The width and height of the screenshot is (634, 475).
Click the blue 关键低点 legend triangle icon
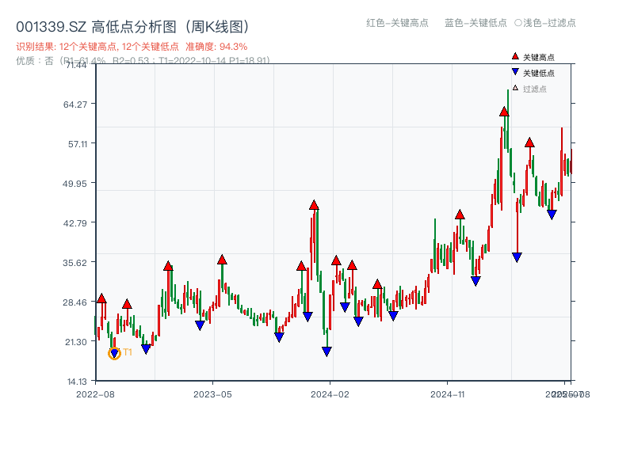(x=515, y=70)
